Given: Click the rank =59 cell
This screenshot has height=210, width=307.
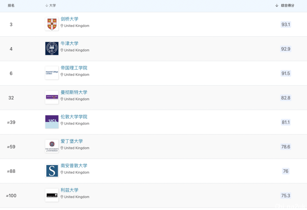Looking at the screenshot, I should [x=11, y=147].
